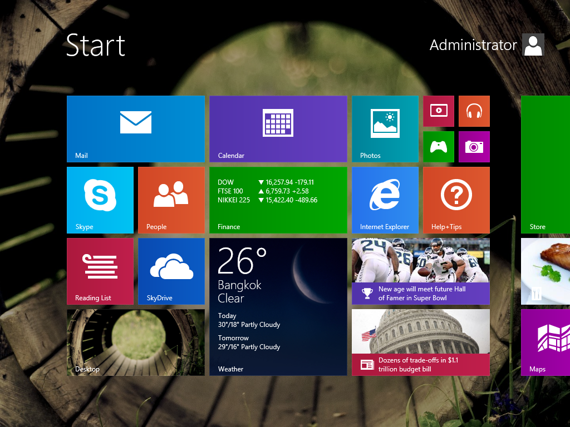Open the SkyDrive cloud tile
570x427 pixels.
[171, 271]
